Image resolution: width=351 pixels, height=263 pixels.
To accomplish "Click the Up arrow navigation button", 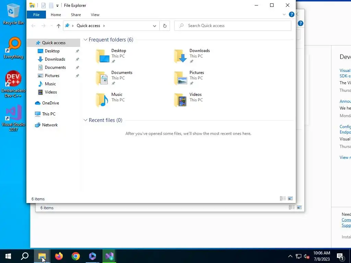I will click(x=58, y=26).
